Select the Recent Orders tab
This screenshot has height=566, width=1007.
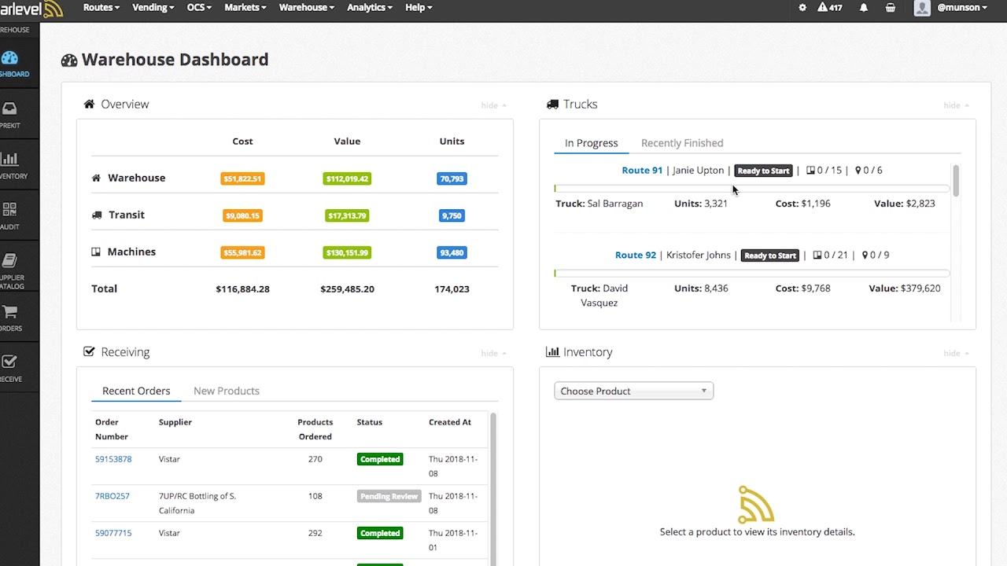(136, 391)
